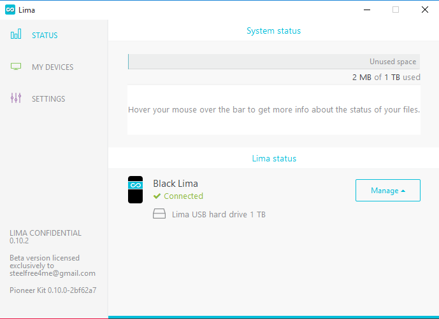Screen dimensions: 439x319
Task: Click the hover hint message about files
Action: point(274,110)
